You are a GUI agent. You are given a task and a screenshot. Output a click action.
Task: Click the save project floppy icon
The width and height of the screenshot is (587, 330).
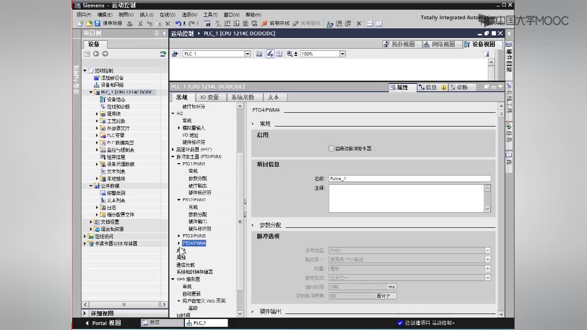click(97, 23)
